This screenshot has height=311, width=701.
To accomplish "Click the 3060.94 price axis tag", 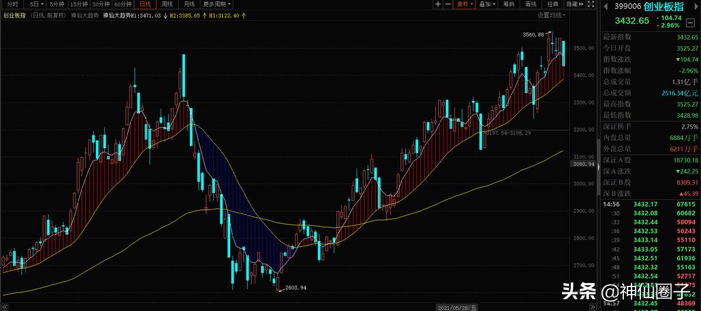I will pos(584,165).
